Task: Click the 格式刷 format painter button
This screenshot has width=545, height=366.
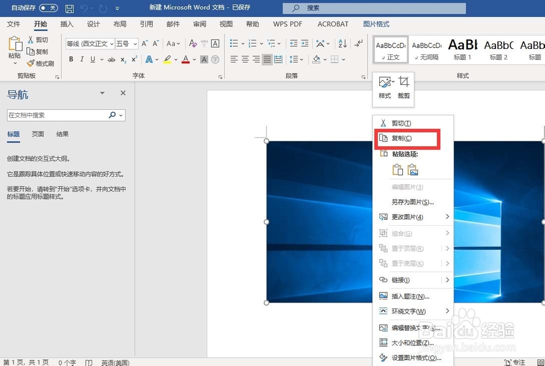Action: pos(40,63)
